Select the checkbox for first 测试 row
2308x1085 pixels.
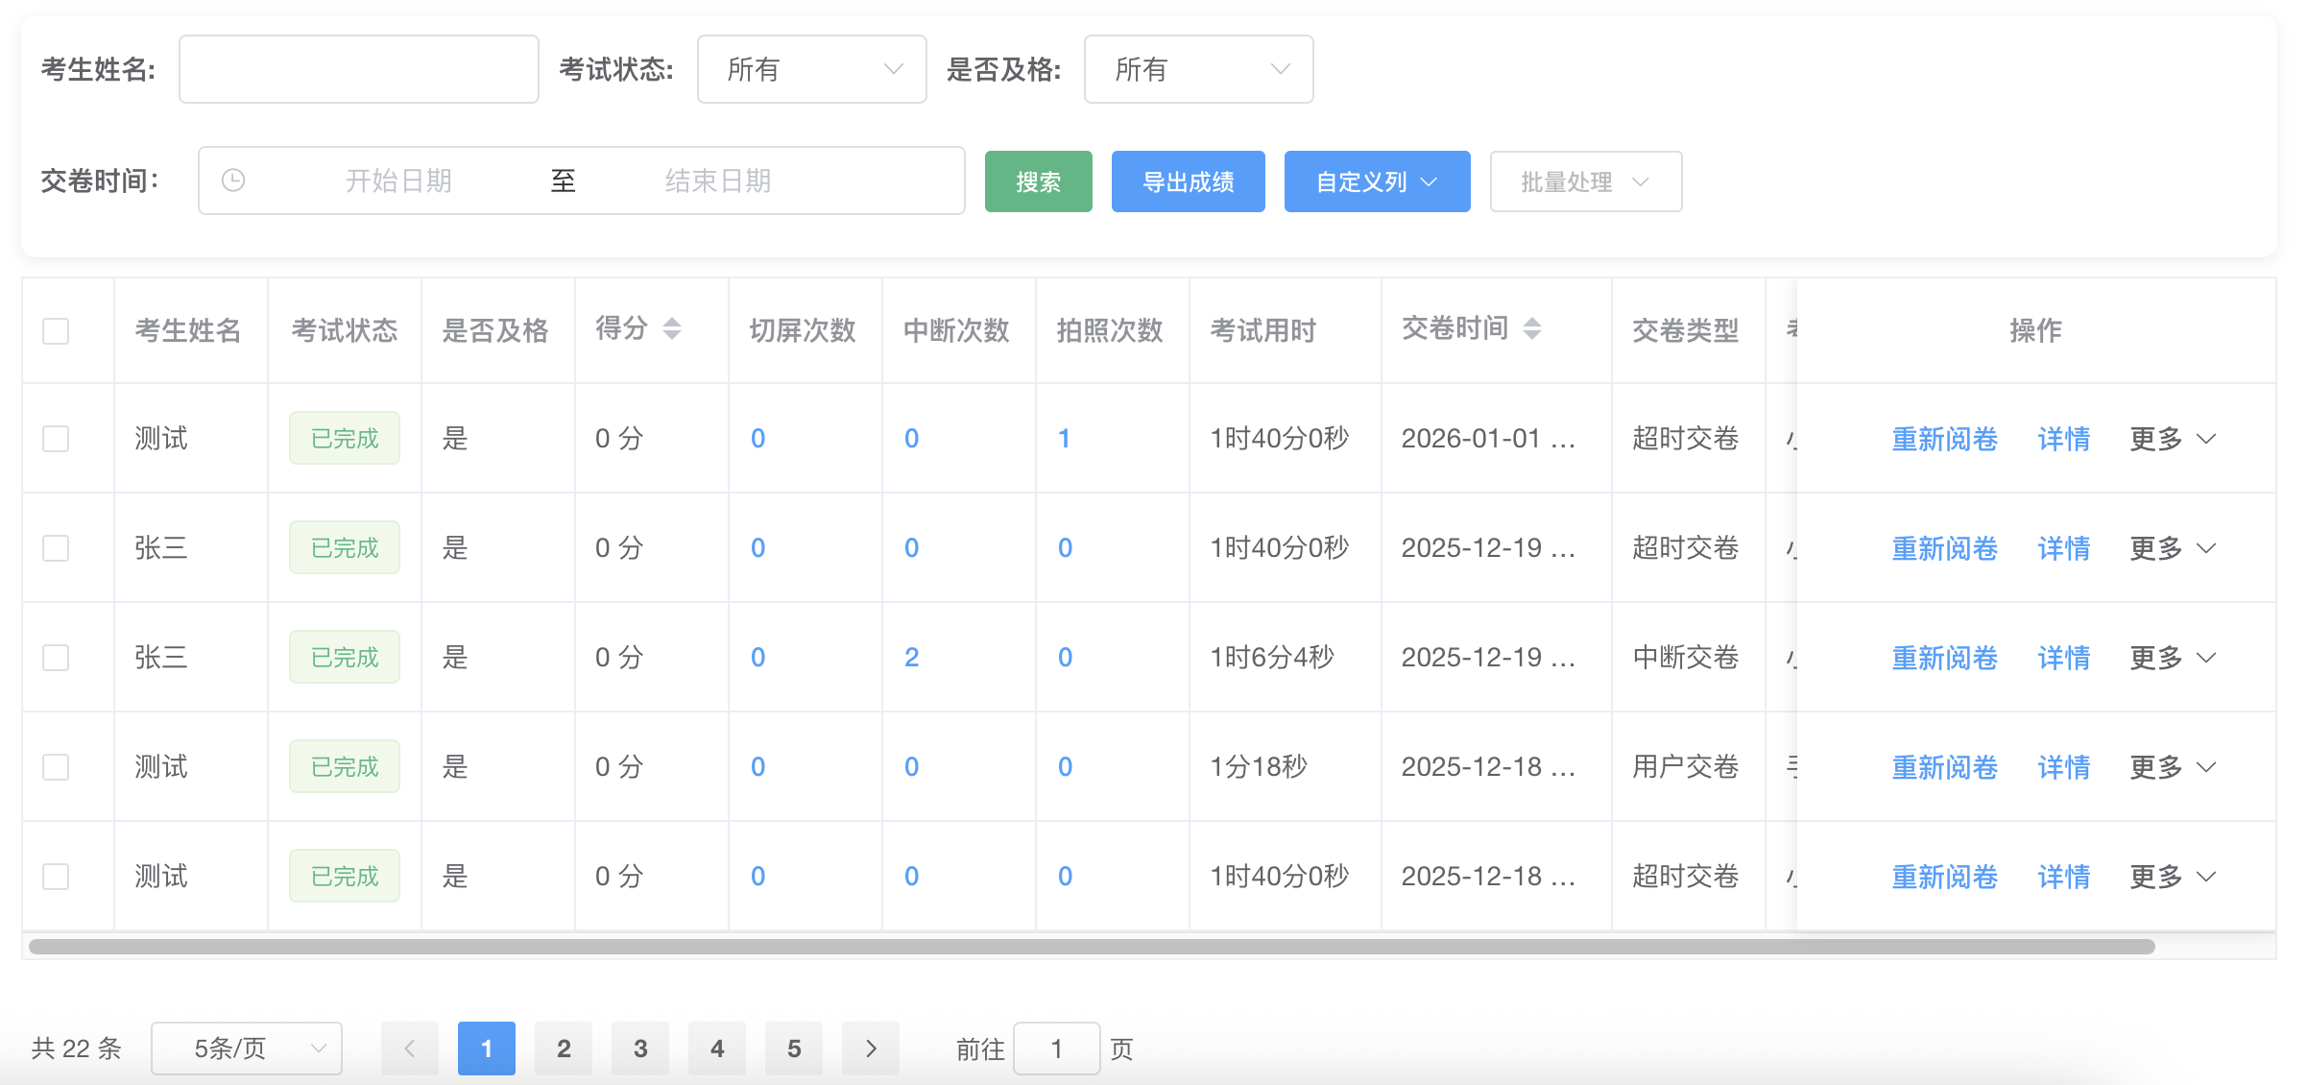point(55,439)
